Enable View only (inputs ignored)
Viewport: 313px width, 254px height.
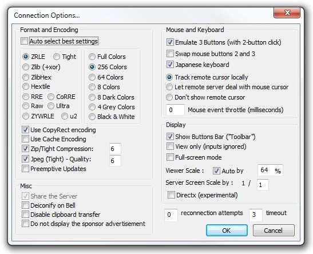(x=170, y=146)
